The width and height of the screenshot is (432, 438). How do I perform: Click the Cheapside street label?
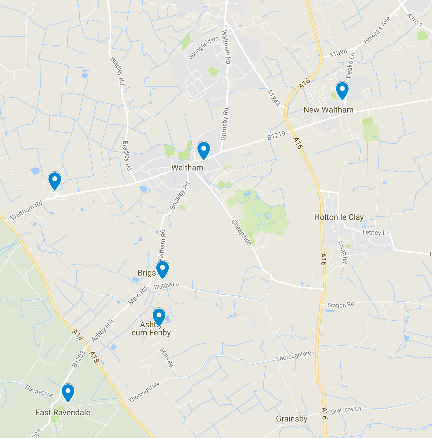coord(241,233)
